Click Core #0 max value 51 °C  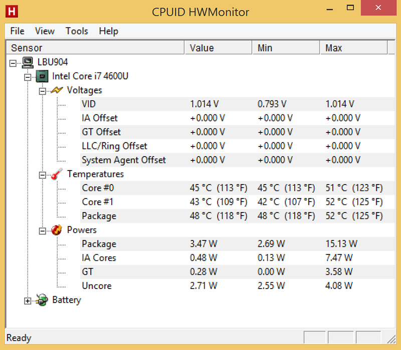(354, 188)
